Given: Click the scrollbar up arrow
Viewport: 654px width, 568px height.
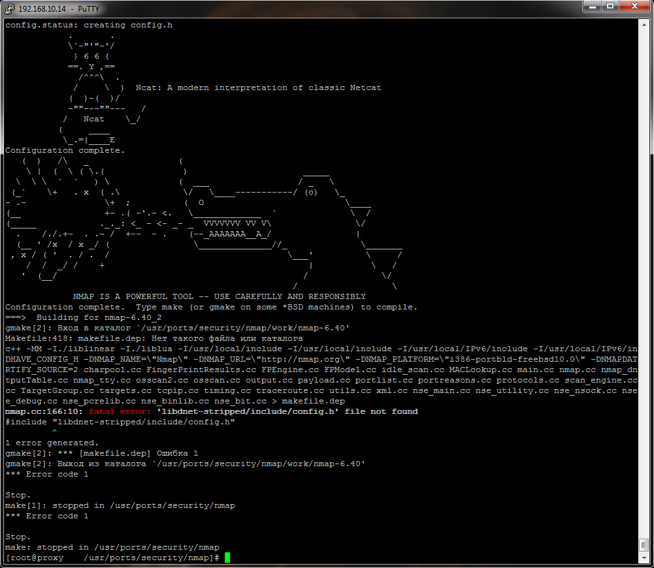Looking at the screenshot, I should click(644, 25).
